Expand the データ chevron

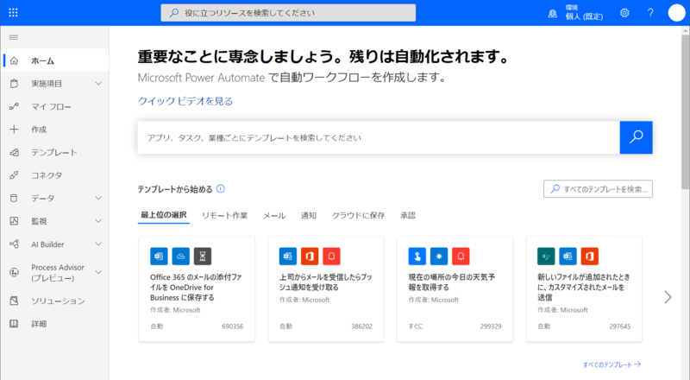pyautogui.click(x=98, y=198)
